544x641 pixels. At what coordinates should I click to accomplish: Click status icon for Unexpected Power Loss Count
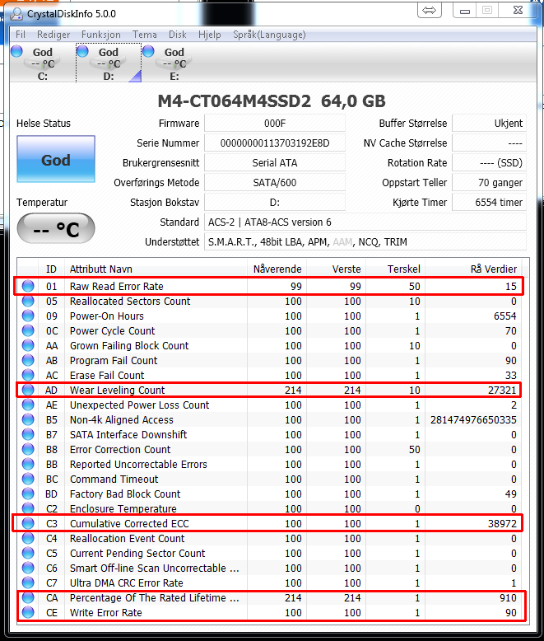[x=28, y=405]
